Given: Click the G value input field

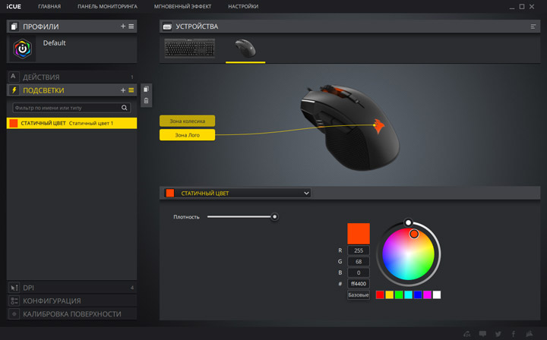Looking at the screenshot, I should pos(359,261).
